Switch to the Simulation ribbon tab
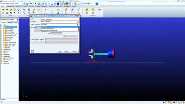The height and width of the screenshot is (104, 185). (x=67, y=6)
